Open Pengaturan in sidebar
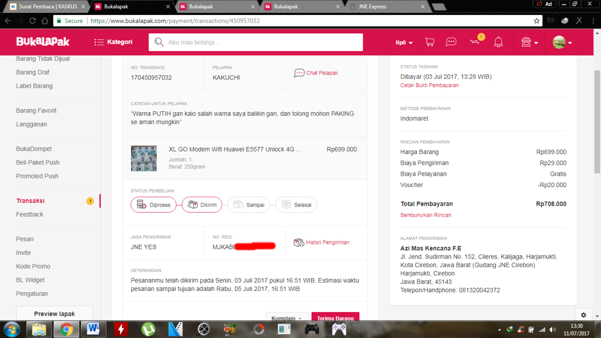The image size is (601, 338). pos(32,293)
